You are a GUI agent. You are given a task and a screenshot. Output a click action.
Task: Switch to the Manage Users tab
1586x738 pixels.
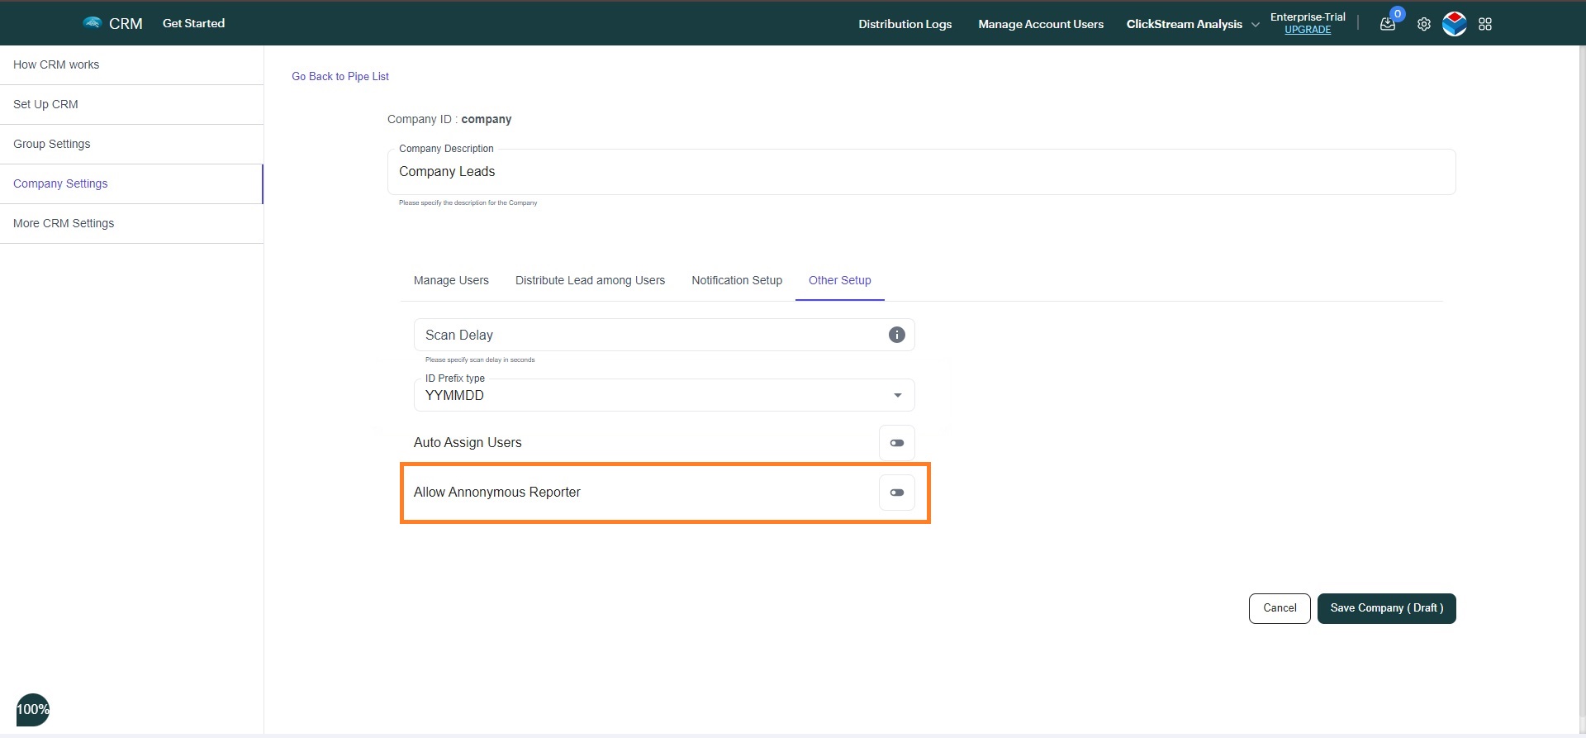pyautogui.click(x=451, y=280)
